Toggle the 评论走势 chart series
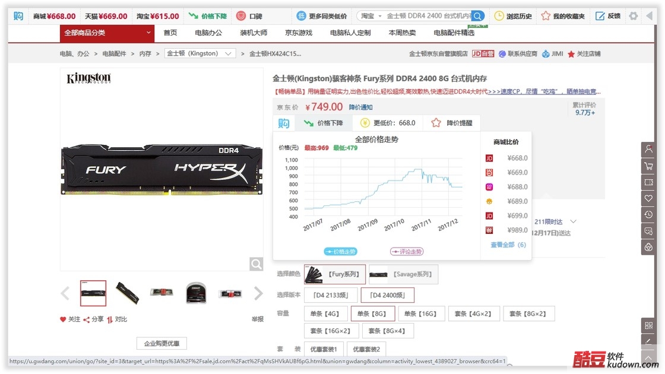Image resolution: width=665 pixels, height=374 pixels. (407, 252)
